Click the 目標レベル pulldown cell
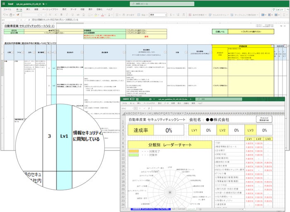 click(251, 32)
